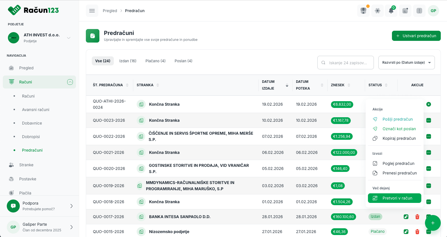447x237 pixels.
Task: Go to Pregled breadcrumb link
Action: pyautogui.click(x=110, y=11)
